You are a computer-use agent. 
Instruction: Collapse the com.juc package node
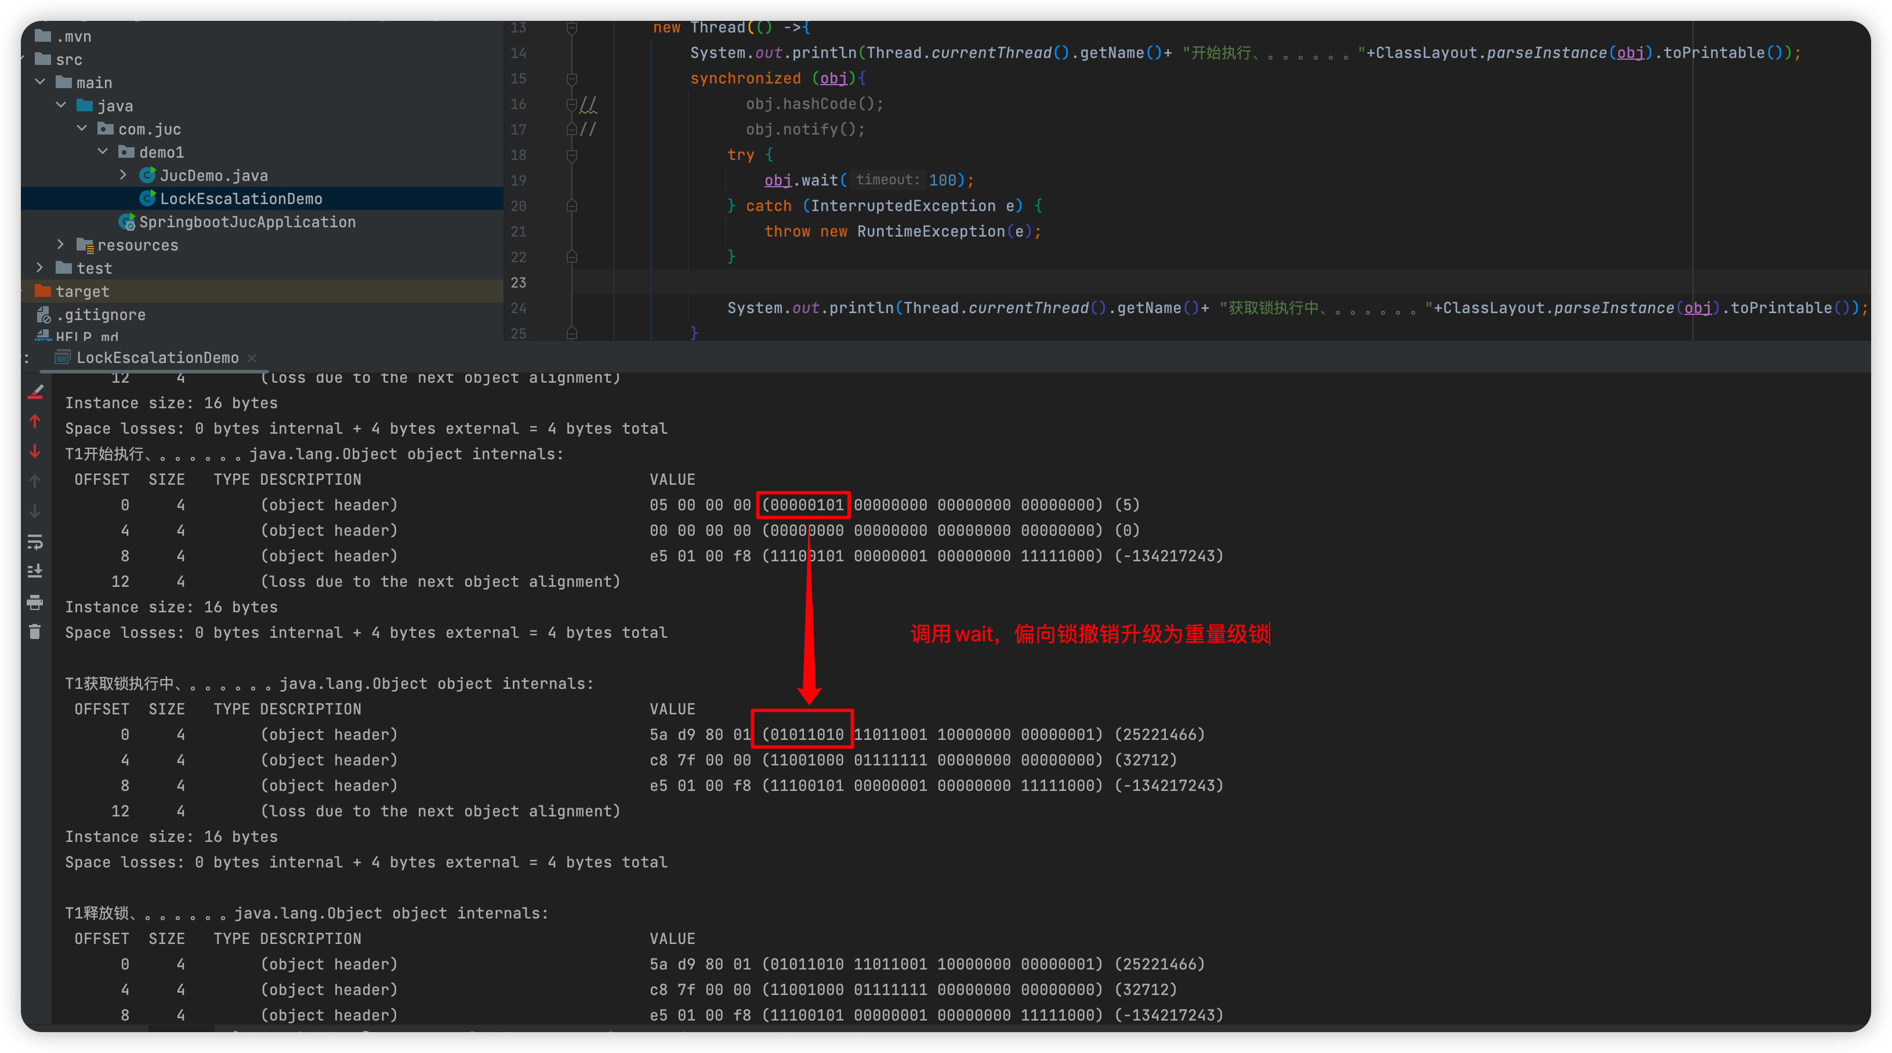[x=82, y=129]
